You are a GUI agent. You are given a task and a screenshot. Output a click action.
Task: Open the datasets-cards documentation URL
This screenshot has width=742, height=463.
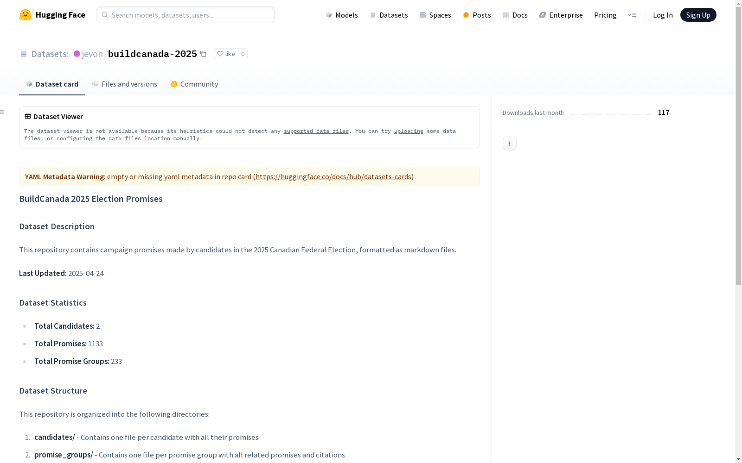(333, 176)
